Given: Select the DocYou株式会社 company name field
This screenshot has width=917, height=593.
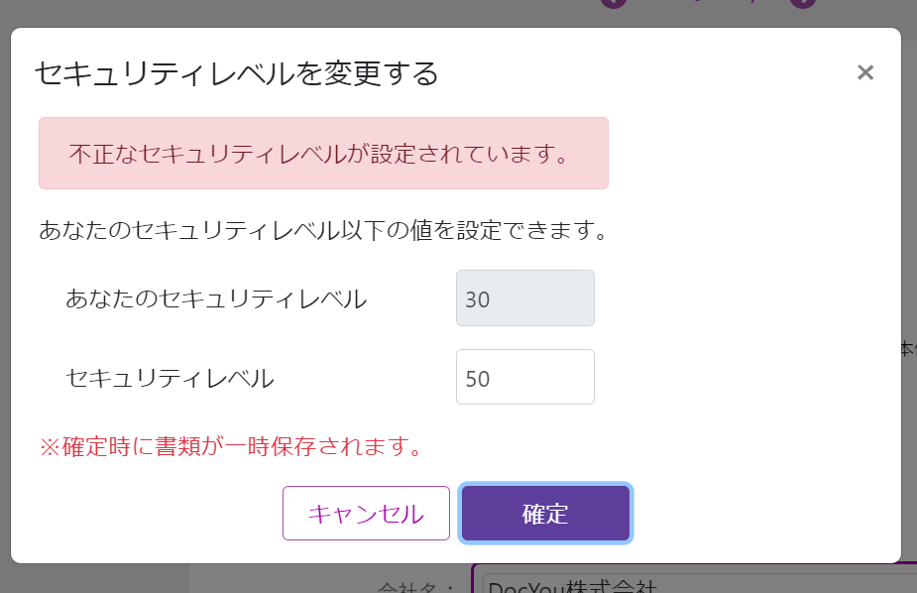Looking at the screenshot, I should click(x=694, y=583).
